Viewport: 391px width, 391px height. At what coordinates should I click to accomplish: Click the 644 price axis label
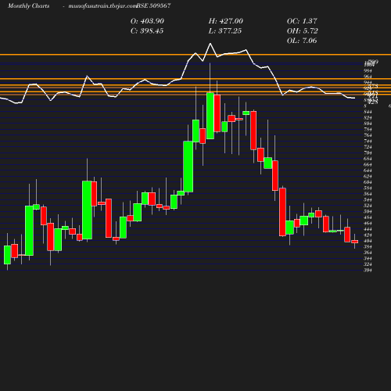(368, 170)
